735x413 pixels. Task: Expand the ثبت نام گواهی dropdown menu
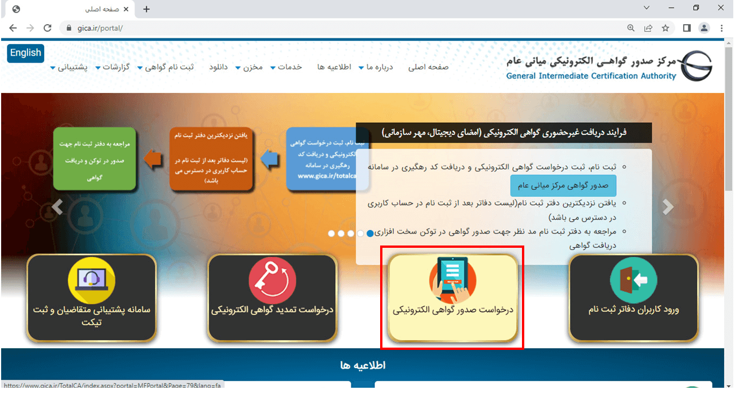point(165,67)
